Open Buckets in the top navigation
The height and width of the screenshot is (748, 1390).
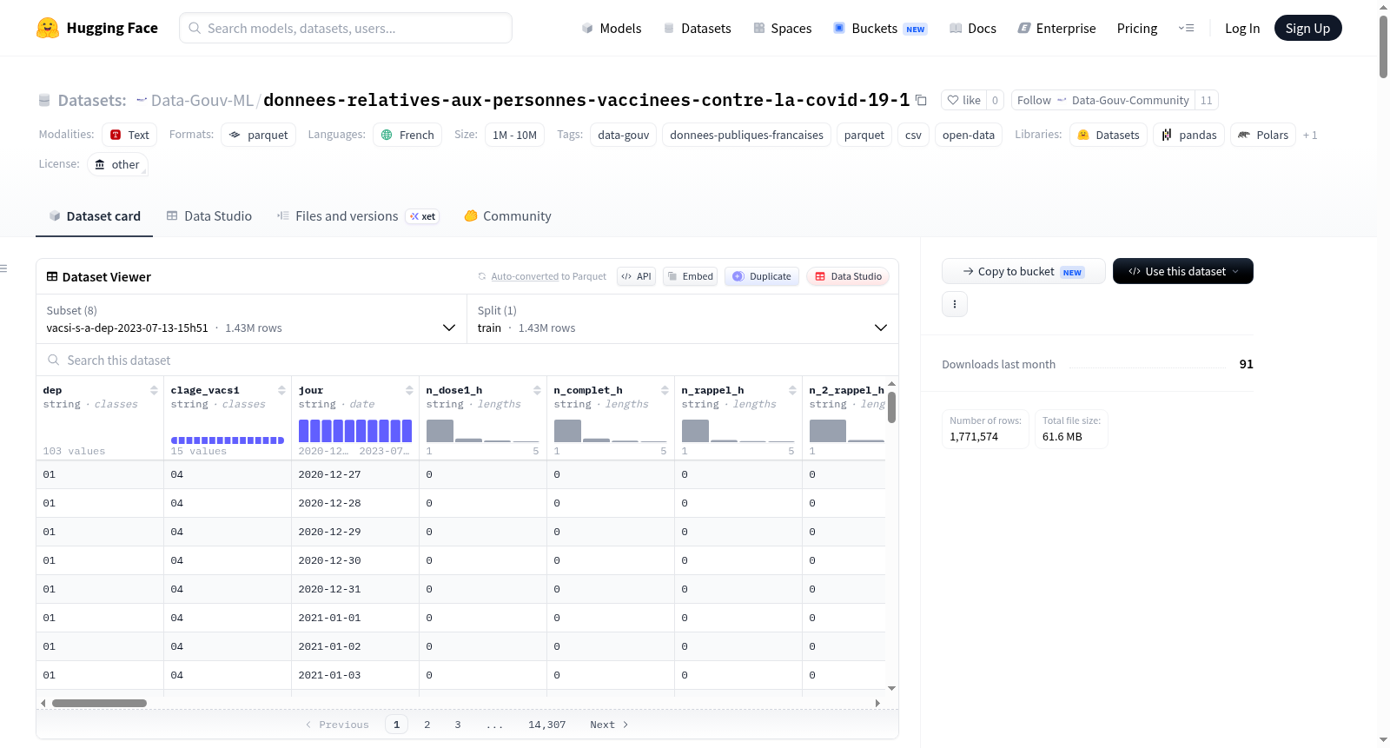(880, 29)
